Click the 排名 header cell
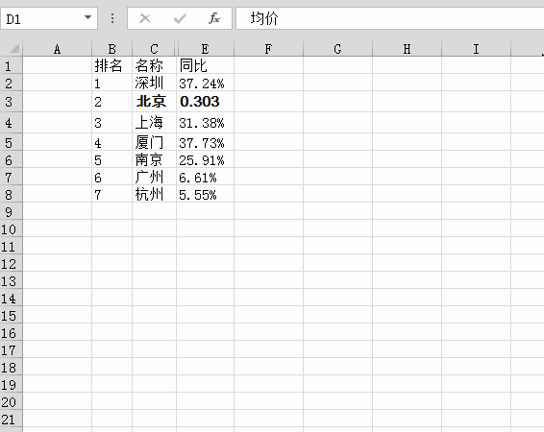This screenshot has height=432, width=544. click(x=112, y=65)
